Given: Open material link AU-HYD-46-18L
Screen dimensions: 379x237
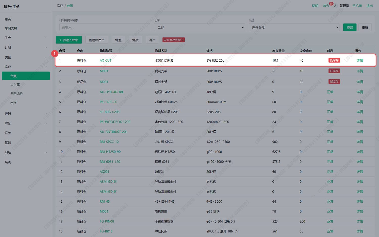Looking at the screenshot, I should click(112, 92).
